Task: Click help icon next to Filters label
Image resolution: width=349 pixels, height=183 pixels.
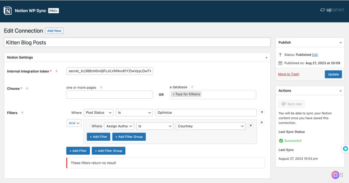Action: click(x=22, y=113)
